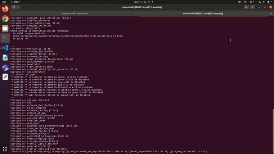Open the tab list dropdown arrow
274x154 pixels.
click(271, 13)
